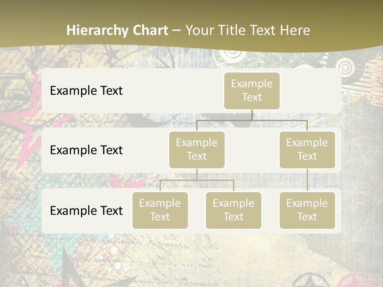The width and height of the screenshot is (383, 287).
Task: Click the band gap between the second-level boxes
Action: pyautogui.click(x=252, y=151)
